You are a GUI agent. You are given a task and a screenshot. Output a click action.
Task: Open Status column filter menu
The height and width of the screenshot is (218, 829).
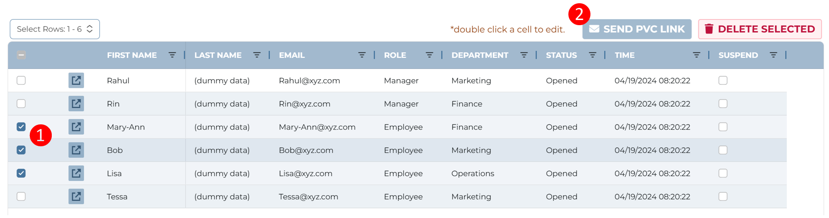[593, 55]
